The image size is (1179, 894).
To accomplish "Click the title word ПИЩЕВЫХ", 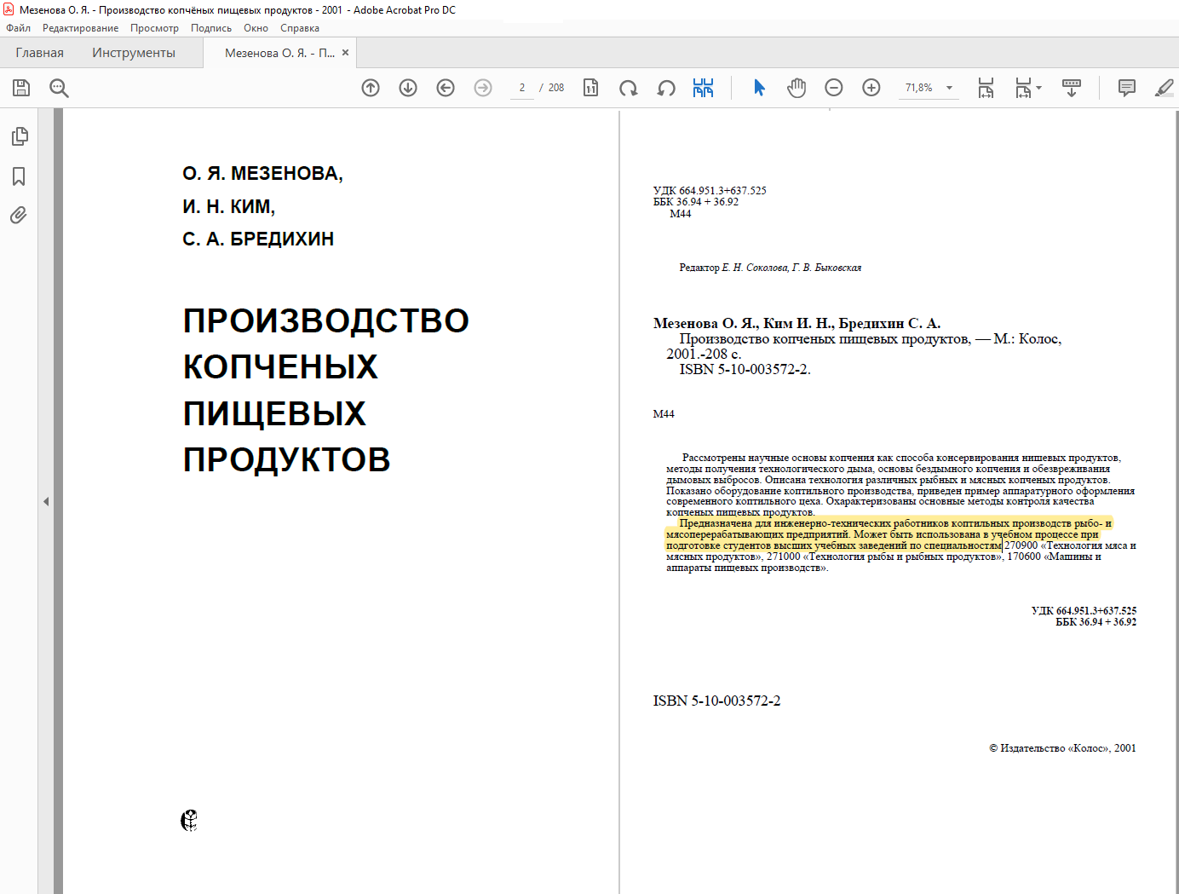I will pyautogui.click(x=274, y=413).
